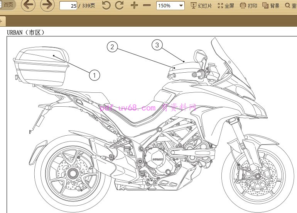Viewport: 297px width, 213px height.
Task: Go to the next page with forward arrow
Action: tap(47, 5)
